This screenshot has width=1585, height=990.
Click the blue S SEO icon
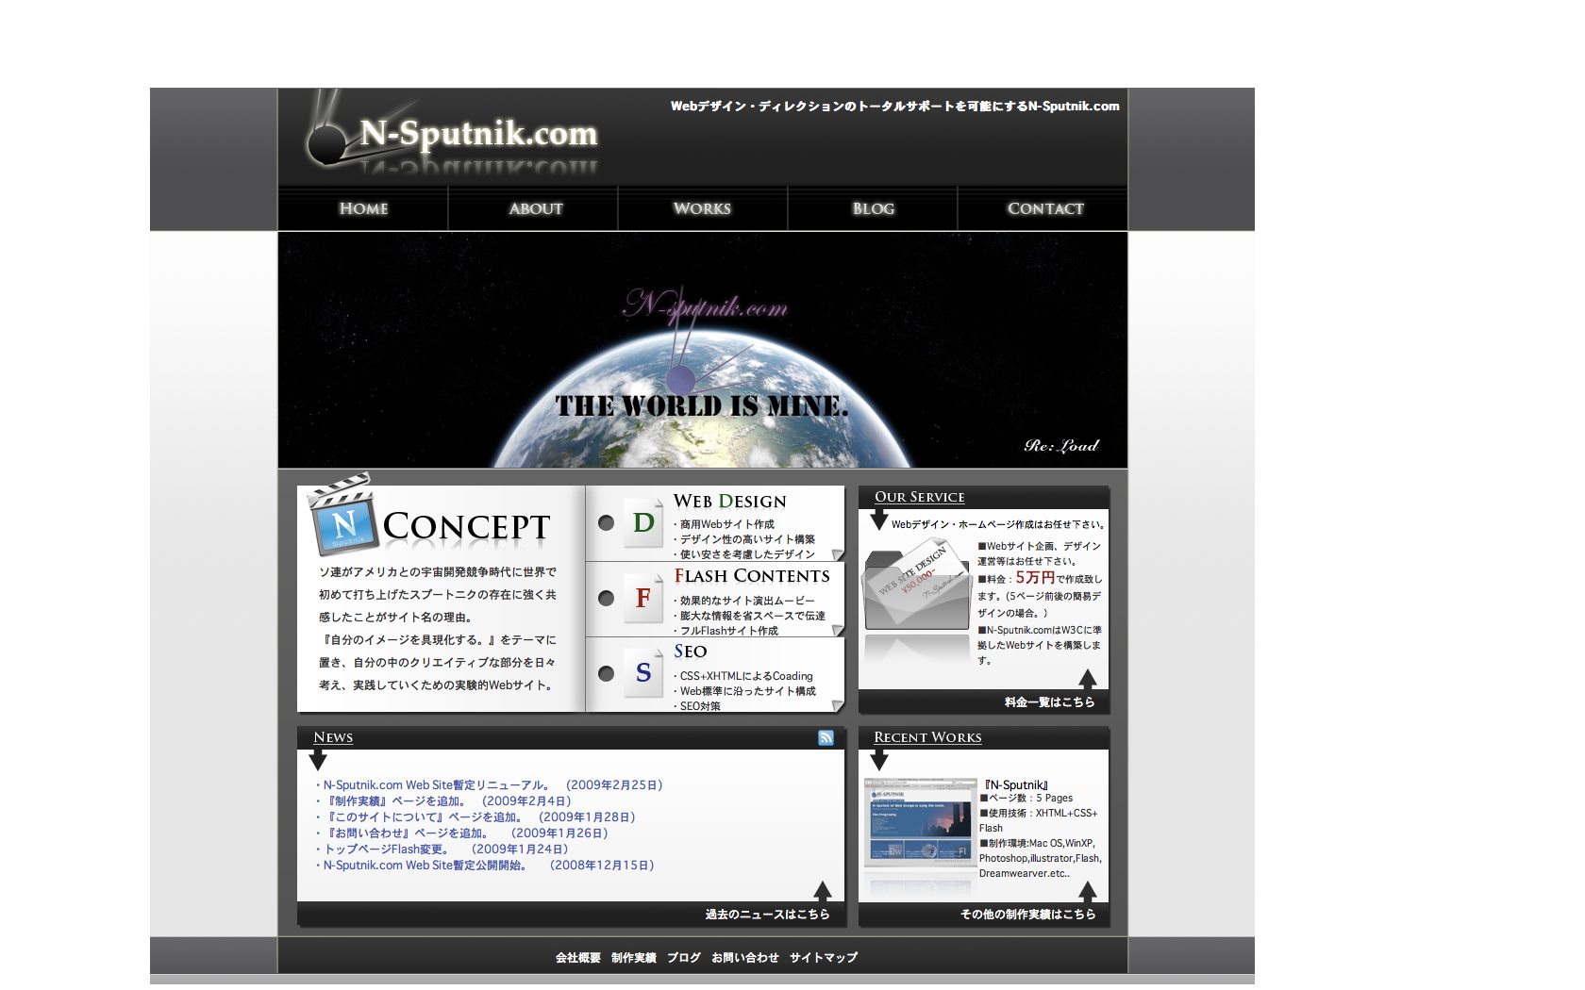click(x=643, y=672)
